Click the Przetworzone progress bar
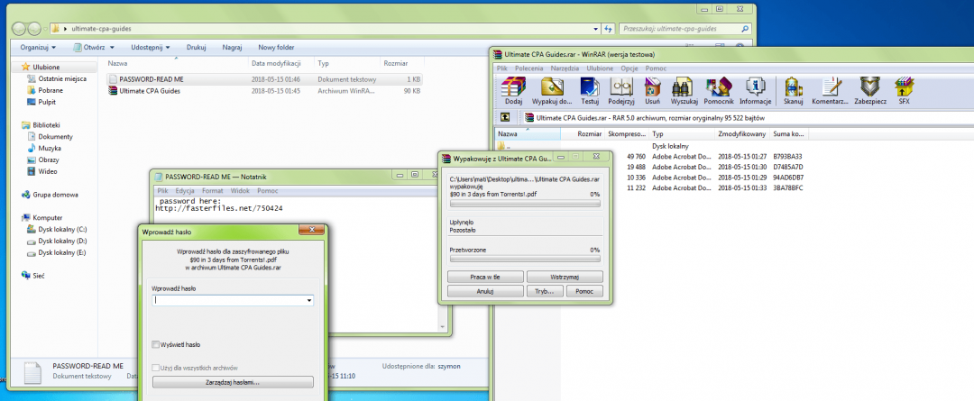The height and width of the screenshot is (401, 974). click(524, 259)
